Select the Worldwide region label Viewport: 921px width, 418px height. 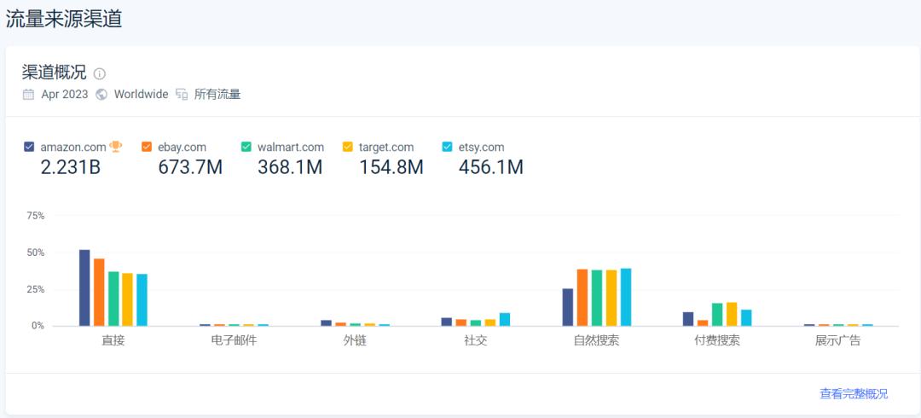coord(141,95)
